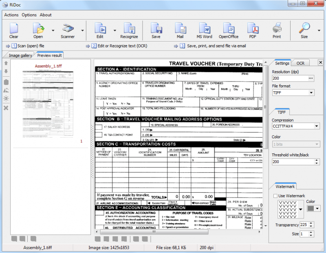This screenshot has height=253, width=326.
Task: Select the Settings tab
Action: coord(282,63)
